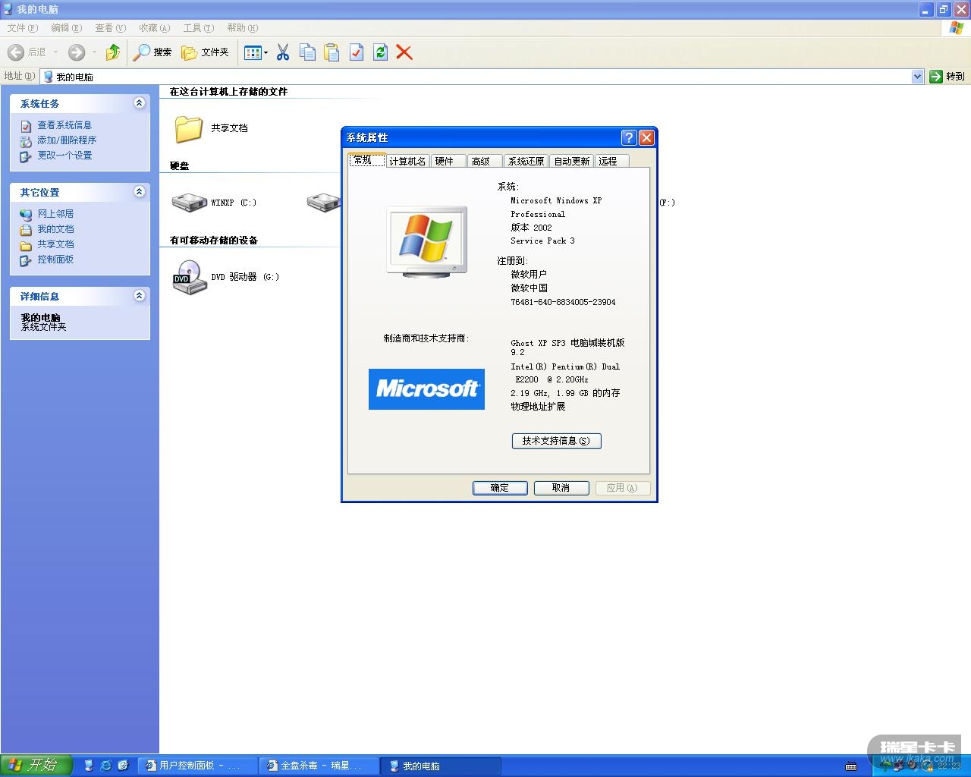Switch to the 计算机名 tab

pyautogui.click(x=408, y=161)
